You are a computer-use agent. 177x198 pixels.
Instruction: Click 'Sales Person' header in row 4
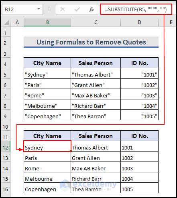pyautogui.click(x=96, y=63)
